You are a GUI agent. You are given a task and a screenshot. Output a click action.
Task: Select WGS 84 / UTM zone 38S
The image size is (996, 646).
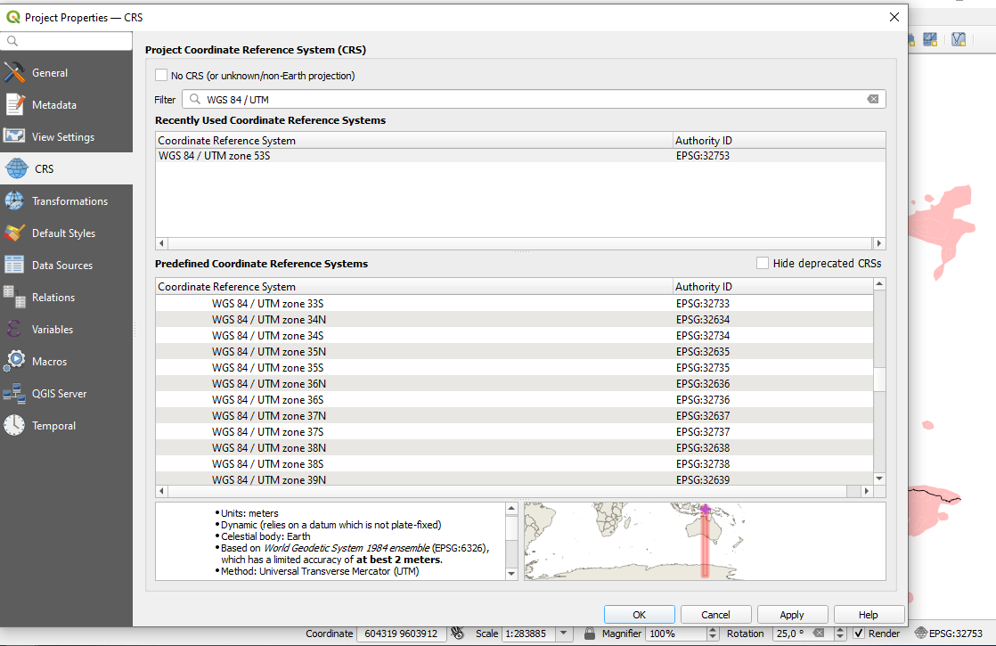515,463
